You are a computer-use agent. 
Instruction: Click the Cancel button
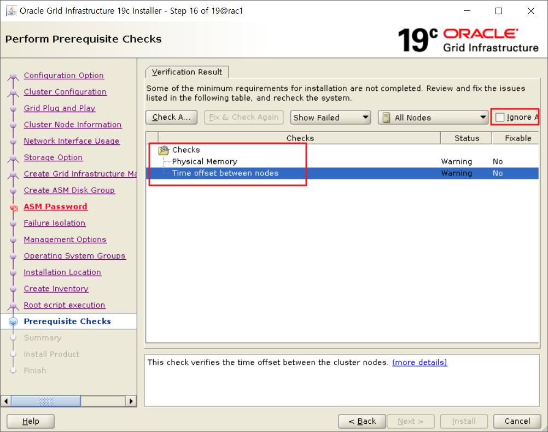click(x=517, y=421)
